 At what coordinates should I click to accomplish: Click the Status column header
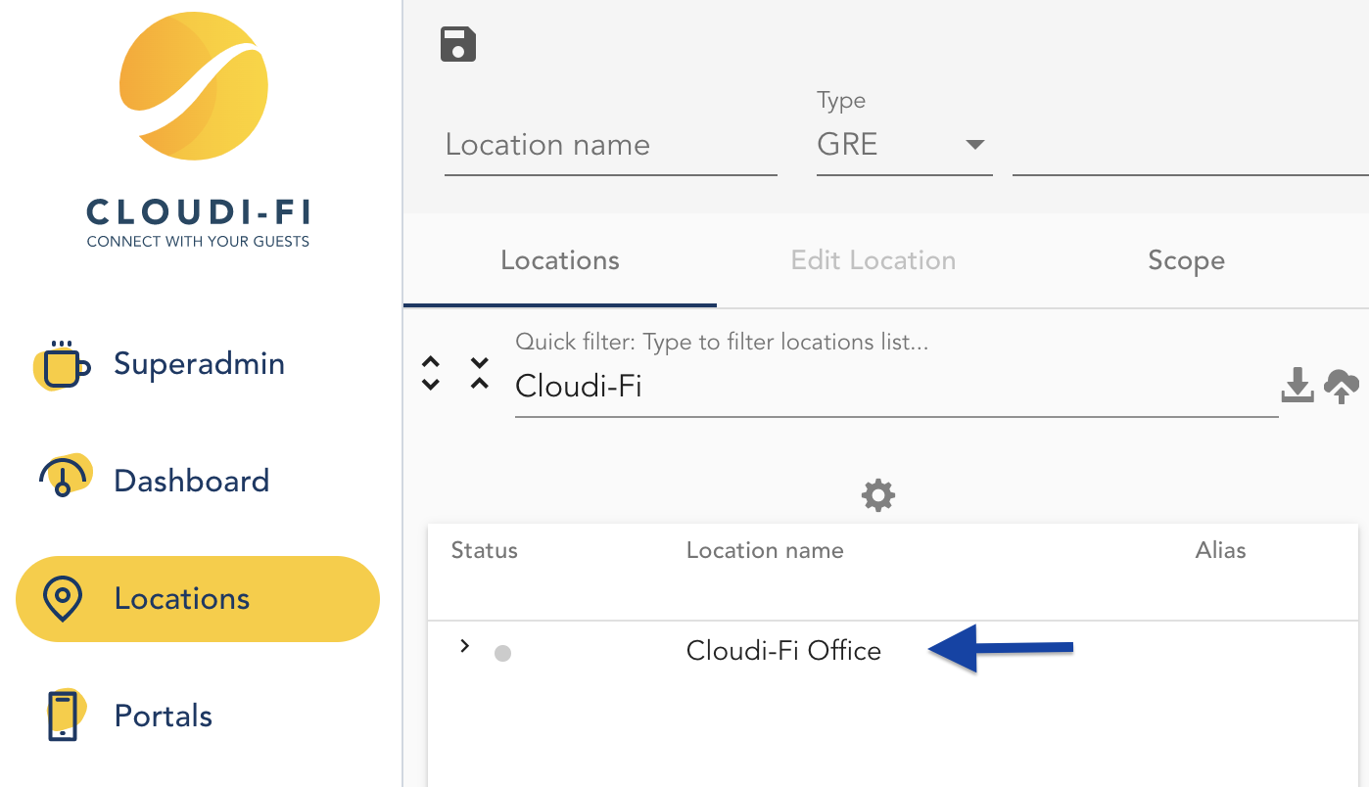484,550
